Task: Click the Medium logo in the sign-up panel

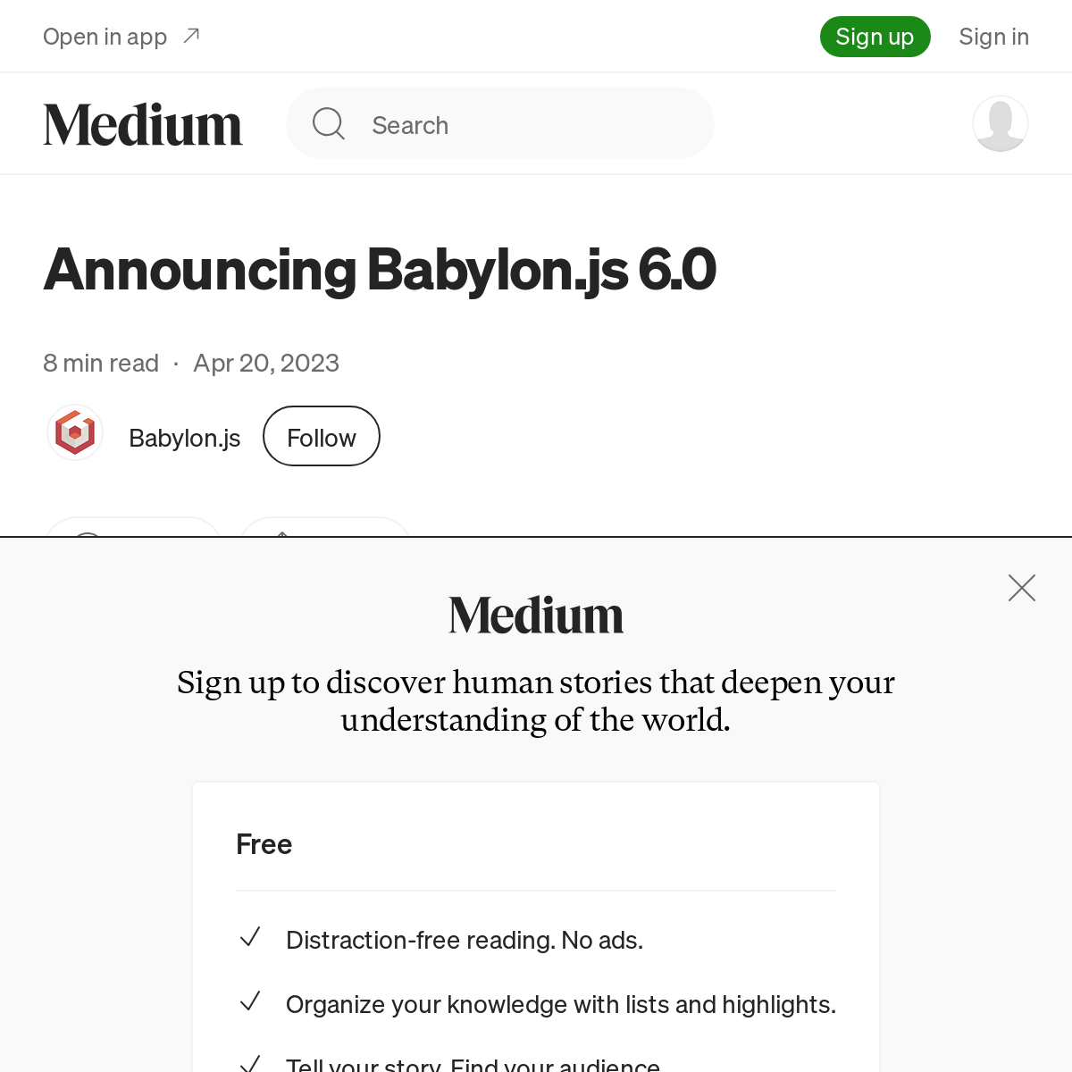Action: pyautogui.click(x=536, y=616)
